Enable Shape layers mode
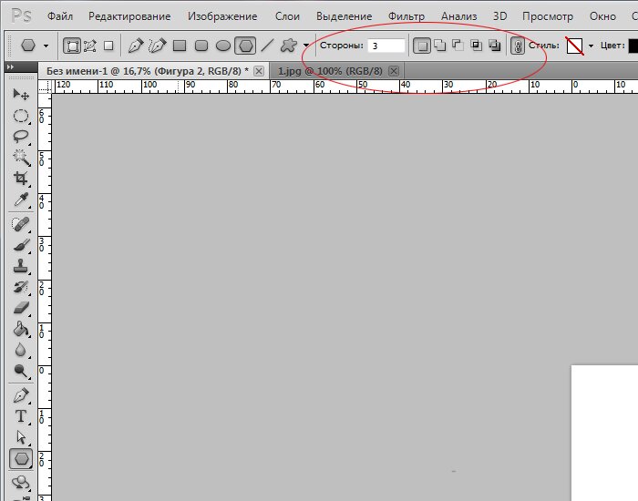 (x=72, y=46)
